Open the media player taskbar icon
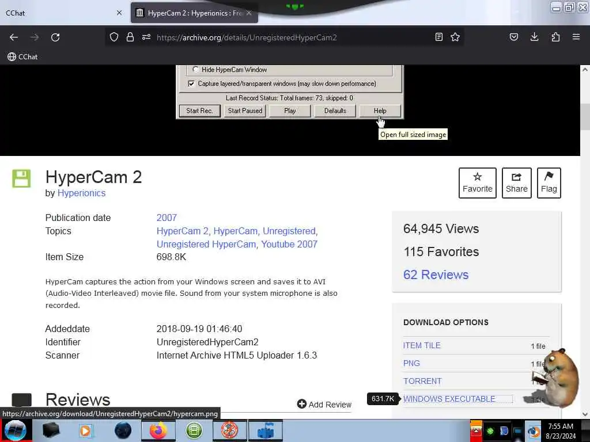This screenshot has width=590, height=442. tap(85, 430)
